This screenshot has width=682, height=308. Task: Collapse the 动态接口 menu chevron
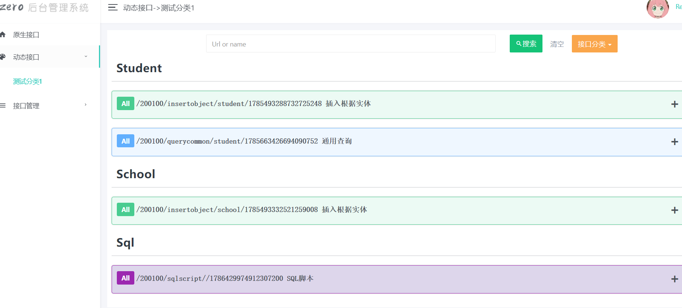[x=86, y=57]
